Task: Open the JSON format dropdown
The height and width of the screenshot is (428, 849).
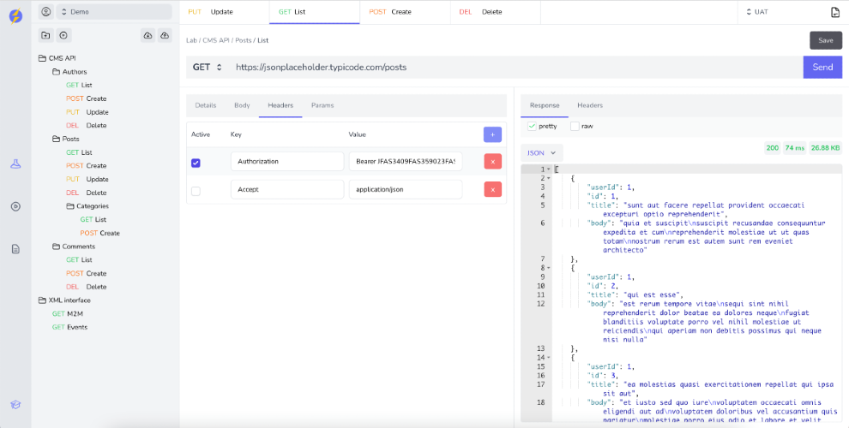Action: click(541, 152)
